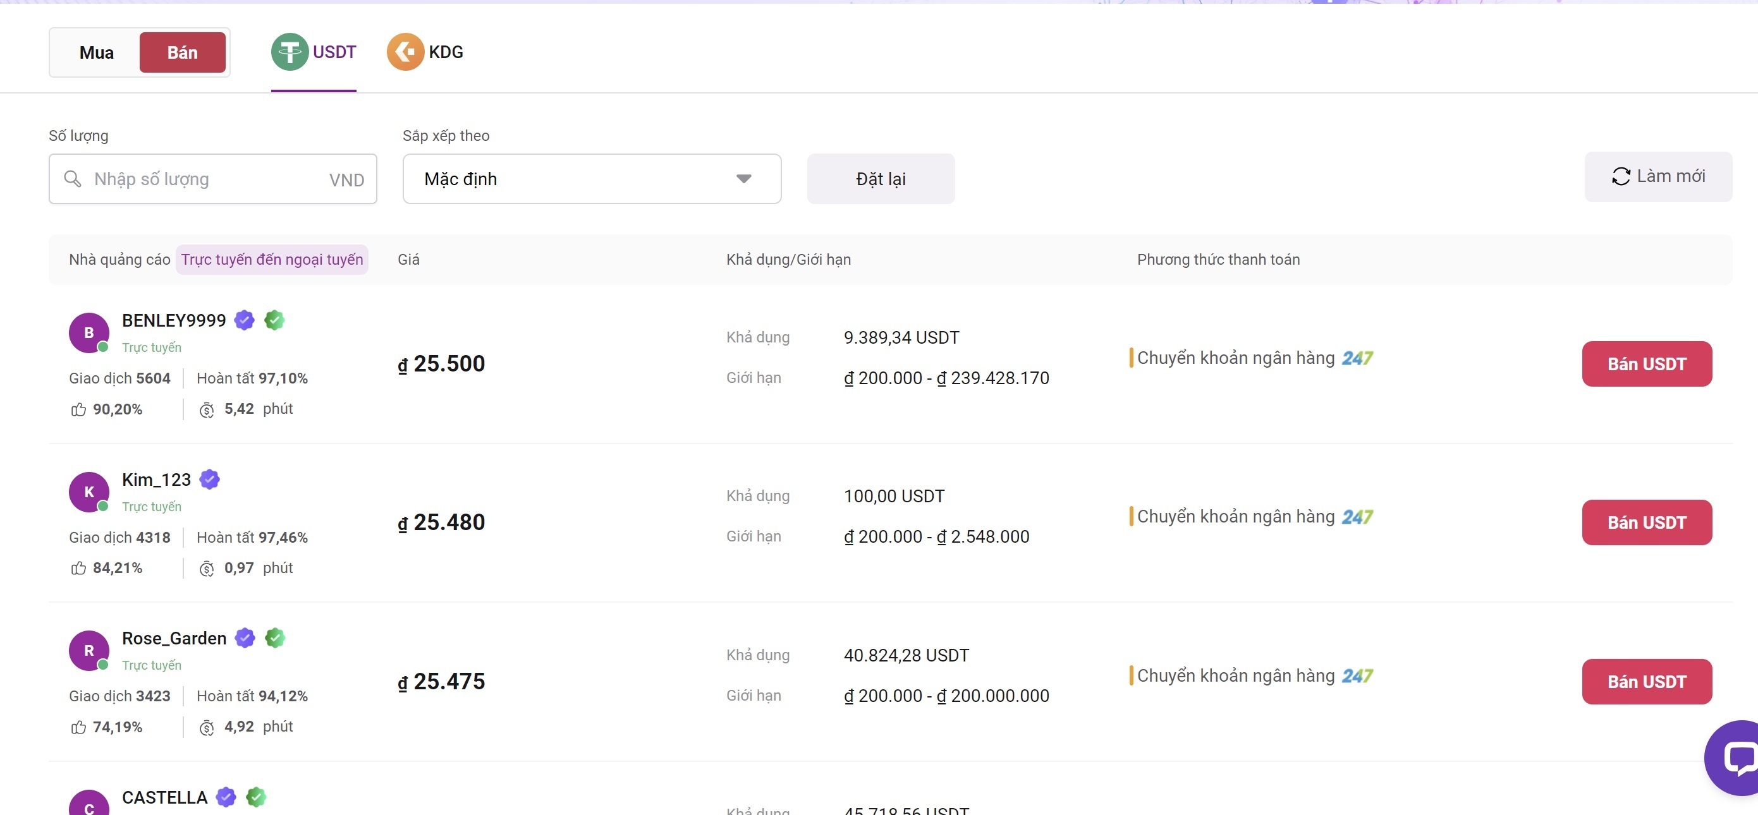Viewport: 1758px width, 815px height.
Task: Click thumbs-up icon next to 84,21%
Action: (x=78, y=568)
